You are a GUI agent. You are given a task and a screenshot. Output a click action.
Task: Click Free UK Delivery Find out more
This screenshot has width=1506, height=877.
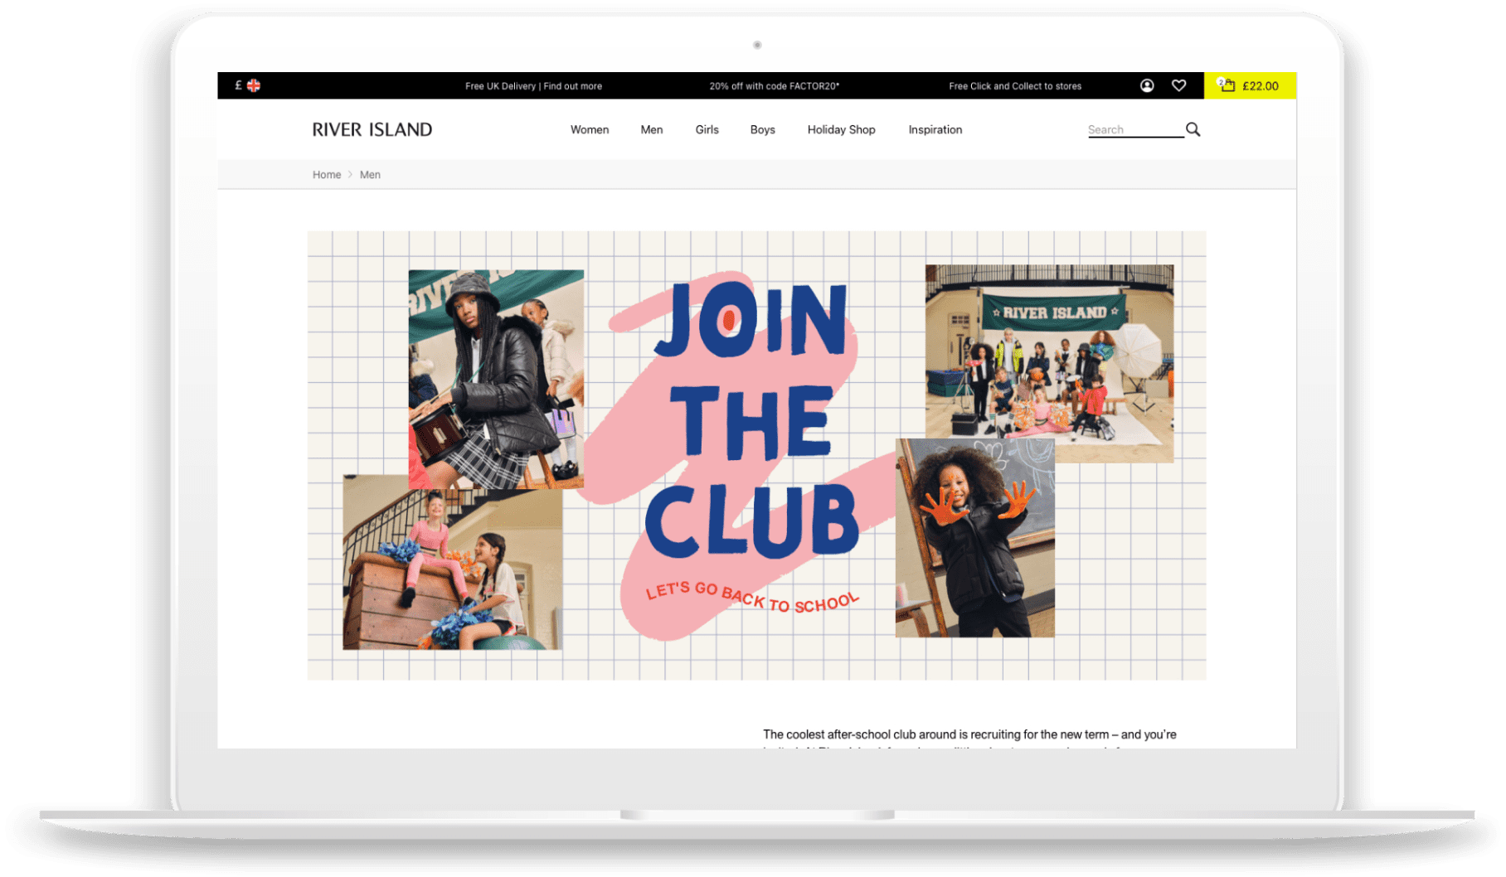[533, 86]
